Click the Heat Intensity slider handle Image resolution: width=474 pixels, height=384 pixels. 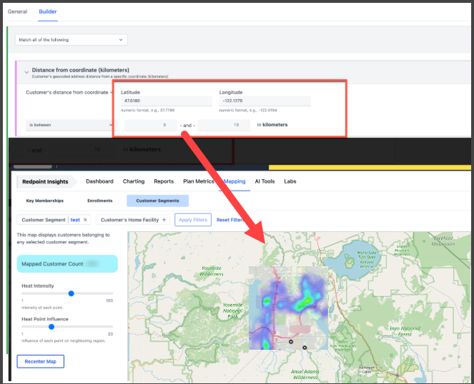[71, 293]
